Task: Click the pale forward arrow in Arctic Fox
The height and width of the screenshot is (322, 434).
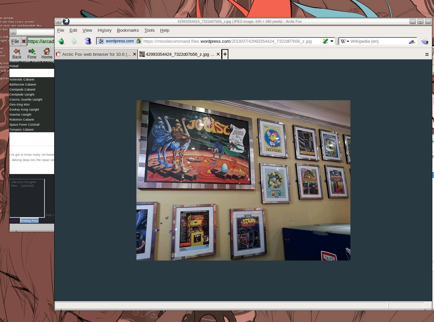Action: (74, 41)
